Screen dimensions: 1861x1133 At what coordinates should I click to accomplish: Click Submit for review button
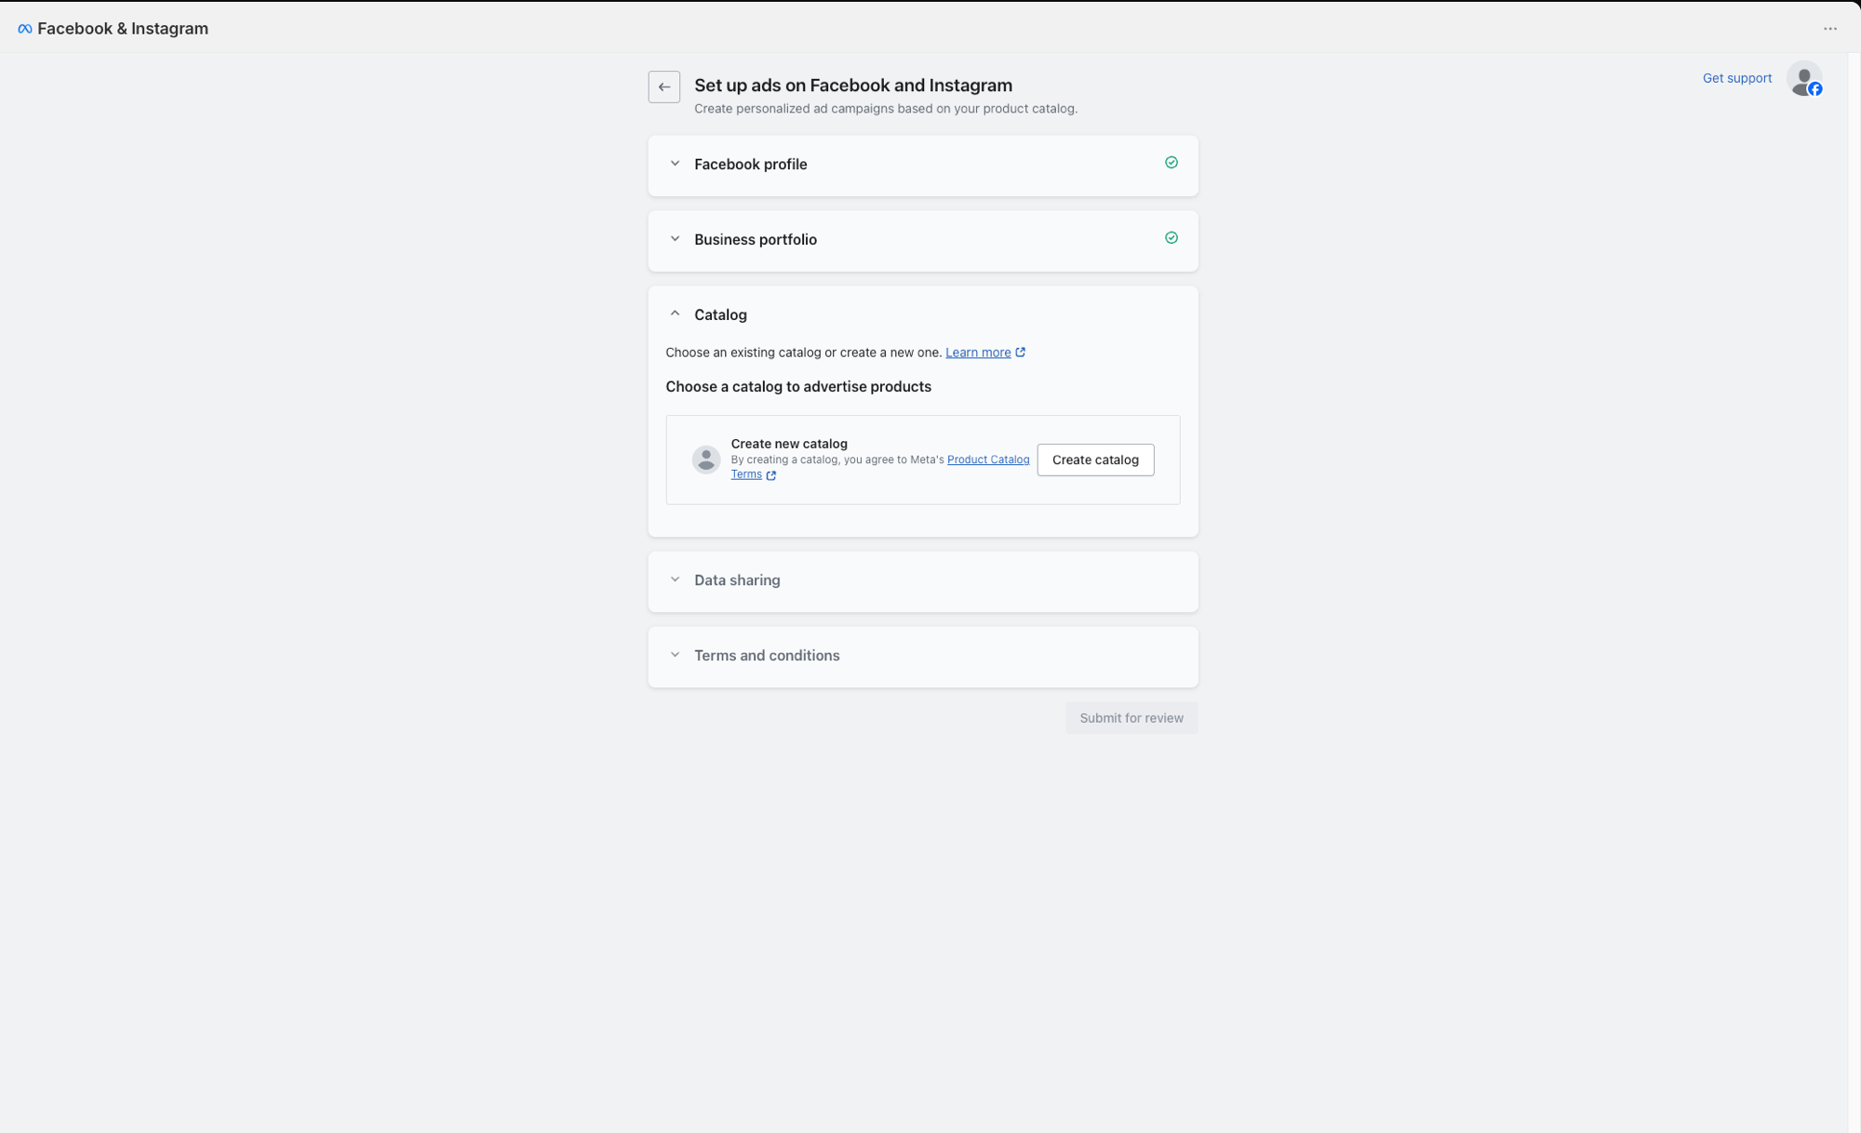pyautogui.click(x=1131, y=718)
